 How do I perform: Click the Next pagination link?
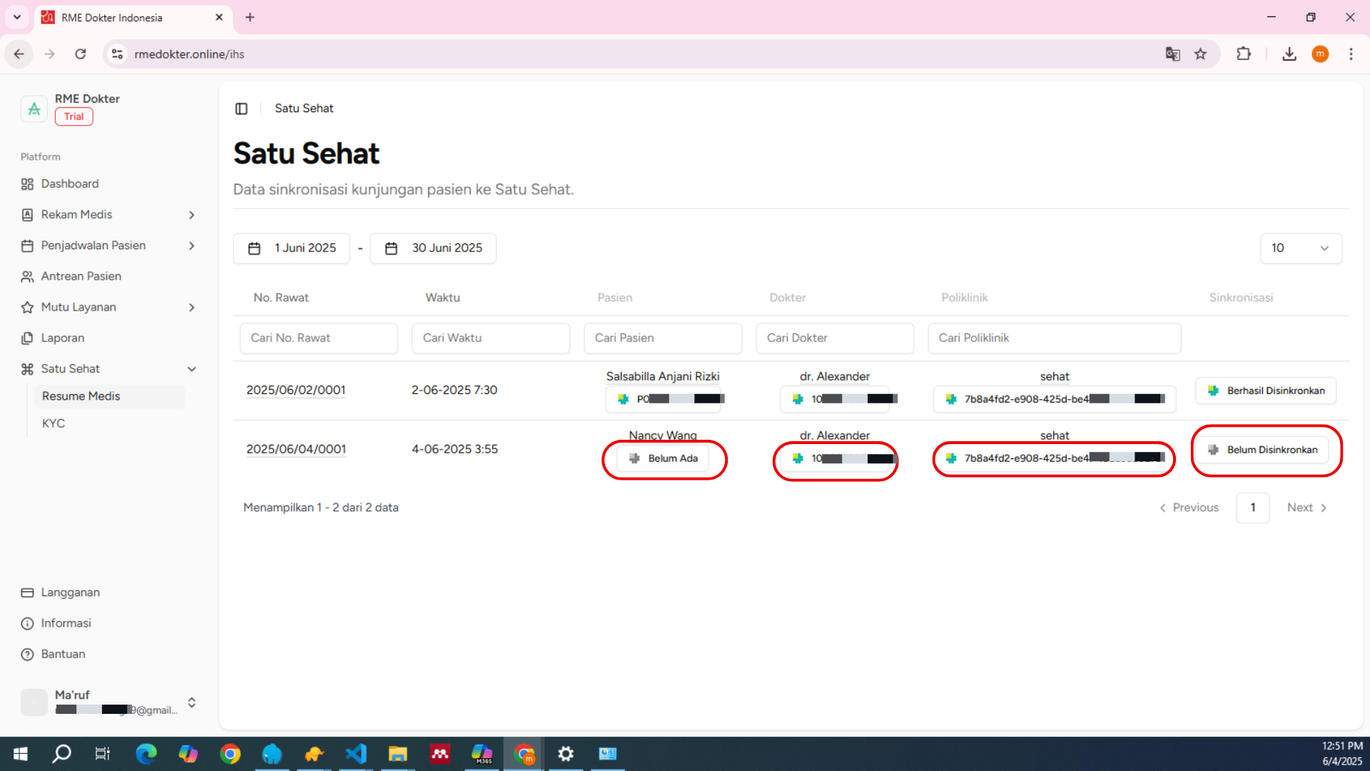pyautogui.click(x=1306, y=508)
